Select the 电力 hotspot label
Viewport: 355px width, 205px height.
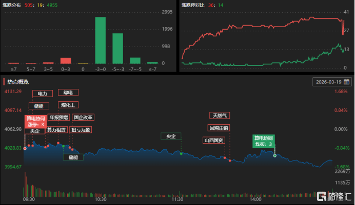(x=43, y=94)
